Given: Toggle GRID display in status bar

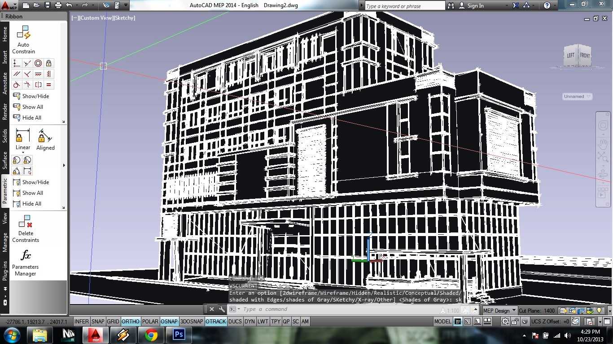Looking at the screenshot, I should coord(113,322).
